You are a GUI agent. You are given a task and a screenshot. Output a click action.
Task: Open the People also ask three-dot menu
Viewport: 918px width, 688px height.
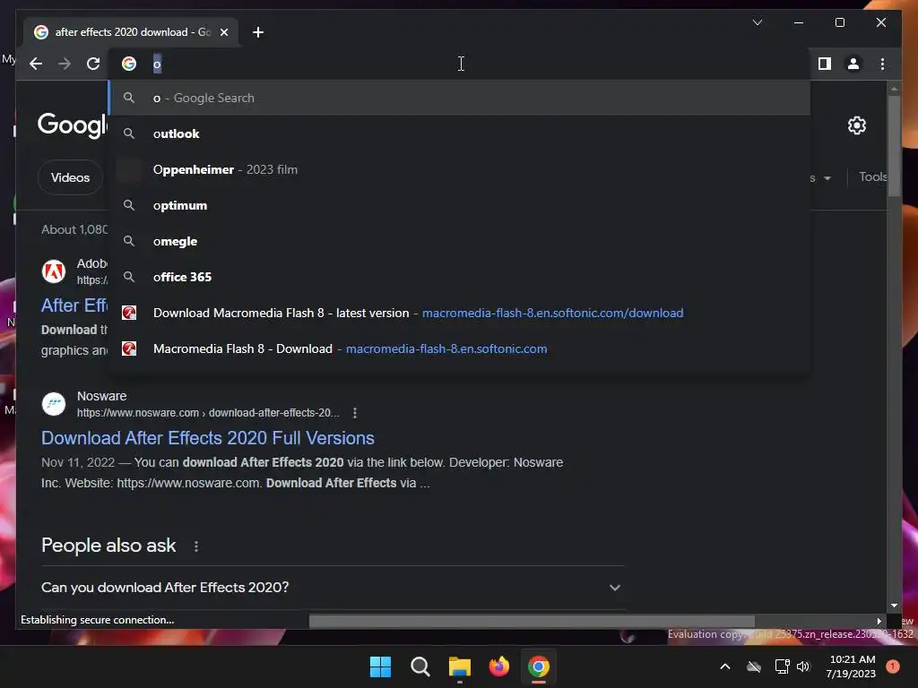pyautogui.click(x=196, y=546)
